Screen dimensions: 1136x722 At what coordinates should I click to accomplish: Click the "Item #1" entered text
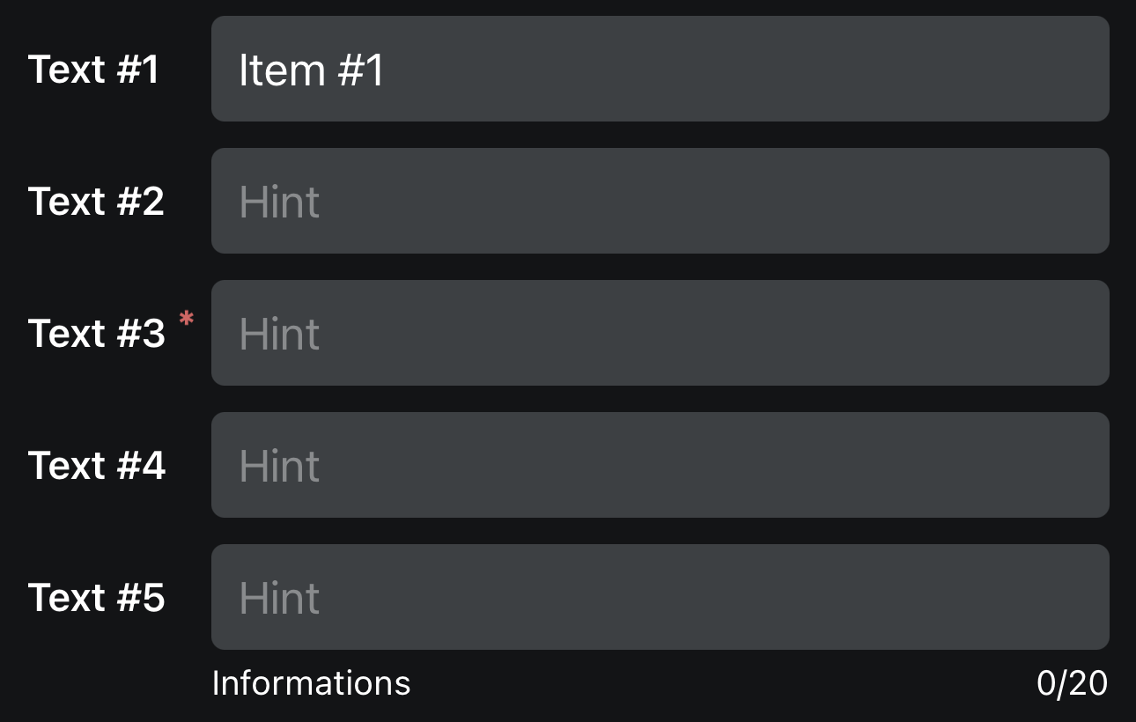311,70
